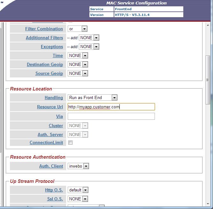Click the Via text field
This screenshot has width=213, height=209.
tap(111, 116)
